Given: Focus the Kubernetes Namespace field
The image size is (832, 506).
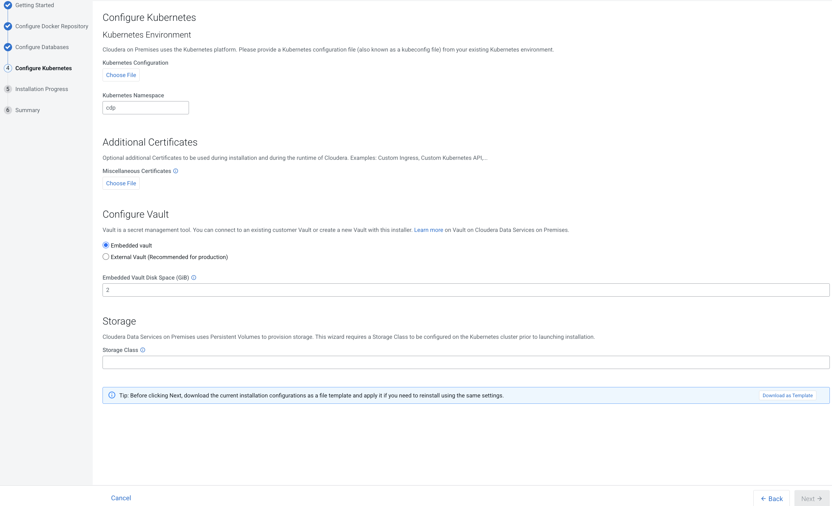Looking at the screenshot, I should click(146, 108).
